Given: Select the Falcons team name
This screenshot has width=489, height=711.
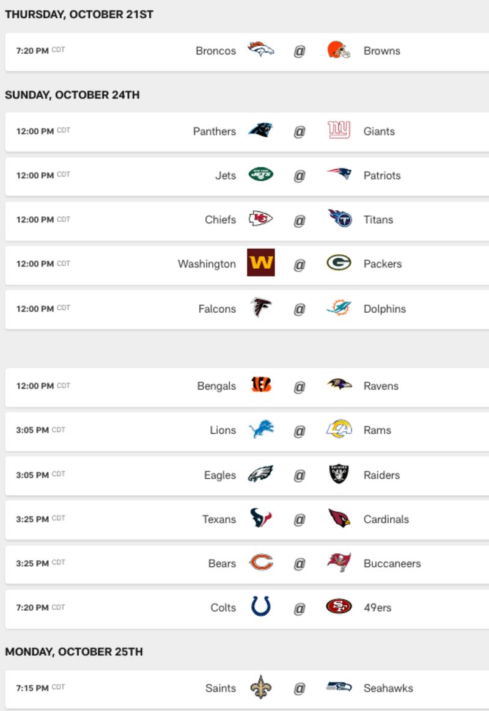Looking at the screenshot, I should 217,309.
